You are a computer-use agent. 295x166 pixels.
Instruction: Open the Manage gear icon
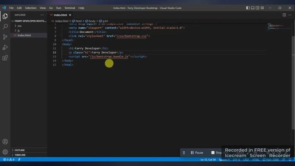[5, 152]
